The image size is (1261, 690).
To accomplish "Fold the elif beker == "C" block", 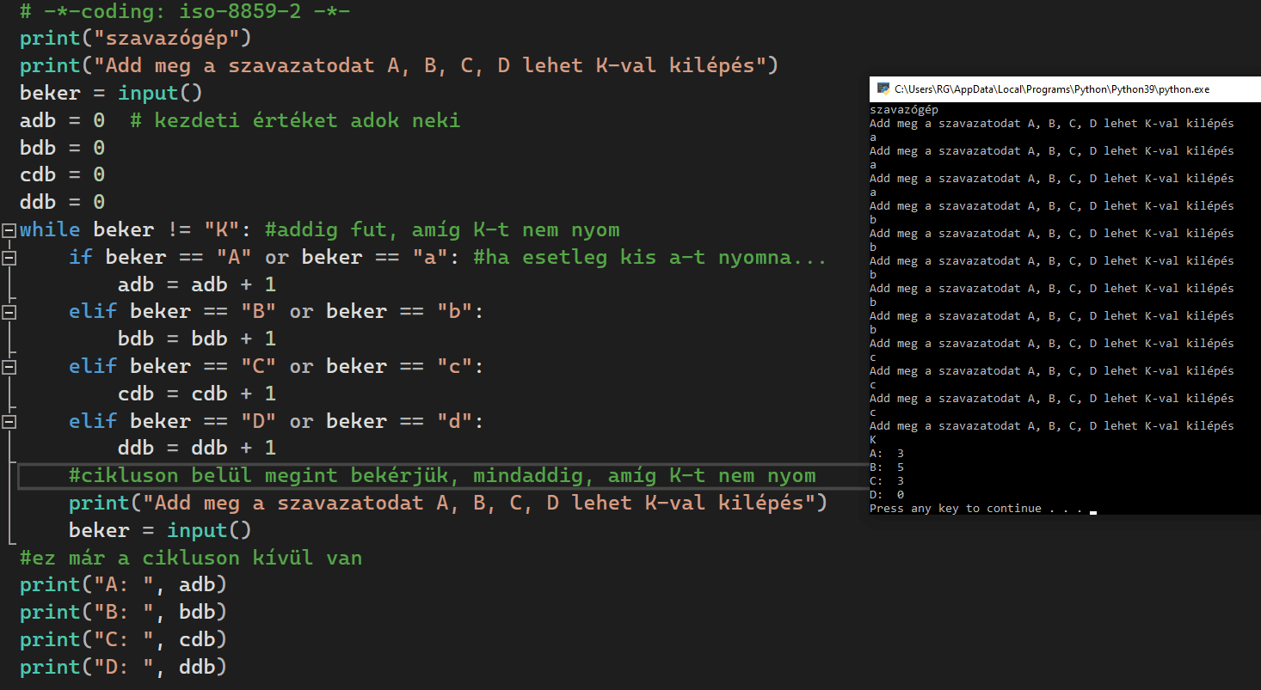I will click(x=9, y=368).
